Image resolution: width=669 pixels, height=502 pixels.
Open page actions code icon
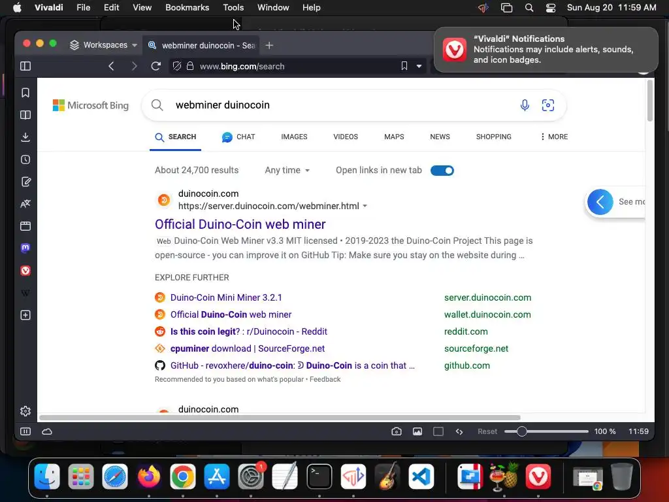pyautogui.click(x=459, y=431)
